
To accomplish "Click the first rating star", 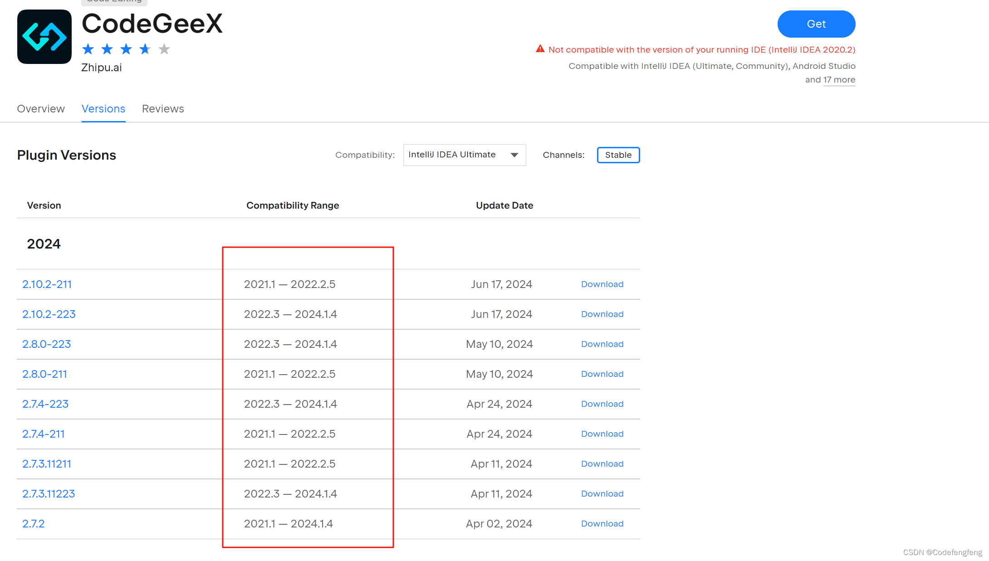I will pyautogui.click(x=88, y=49).
